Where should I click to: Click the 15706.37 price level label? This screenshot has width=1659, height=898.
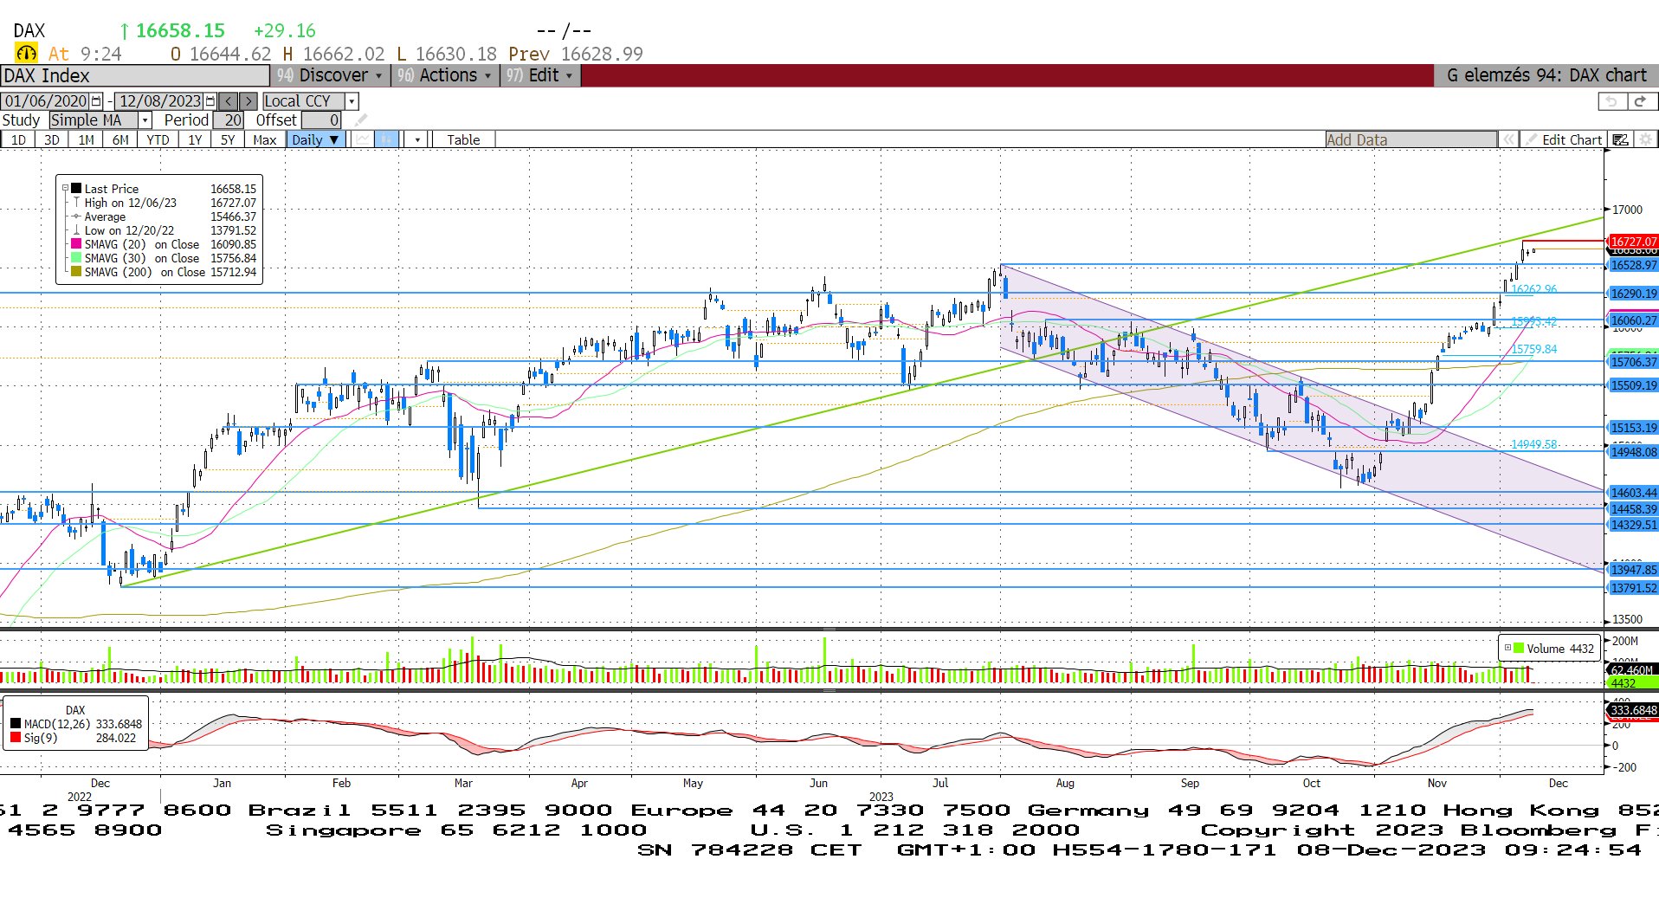[1633, 362]
